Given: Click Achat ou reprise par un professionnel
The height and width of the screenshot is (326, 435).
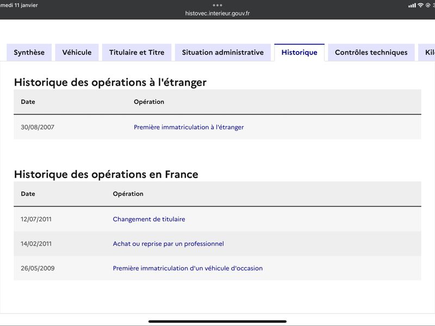Looking at the screenshot, I should pos(169,243).
